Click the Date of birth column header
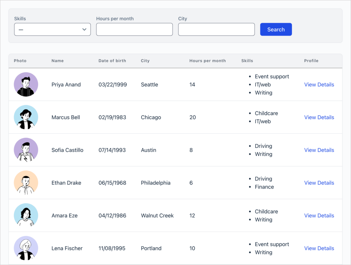 pos(112,61)
